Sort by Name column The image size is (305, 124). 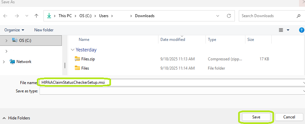pyautogui.click(x=84, y=40)
